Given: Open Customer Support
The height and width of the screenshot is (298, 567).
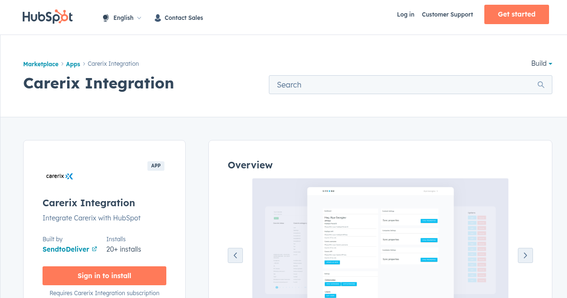Looking at the screenshot, I should (447, 15).
